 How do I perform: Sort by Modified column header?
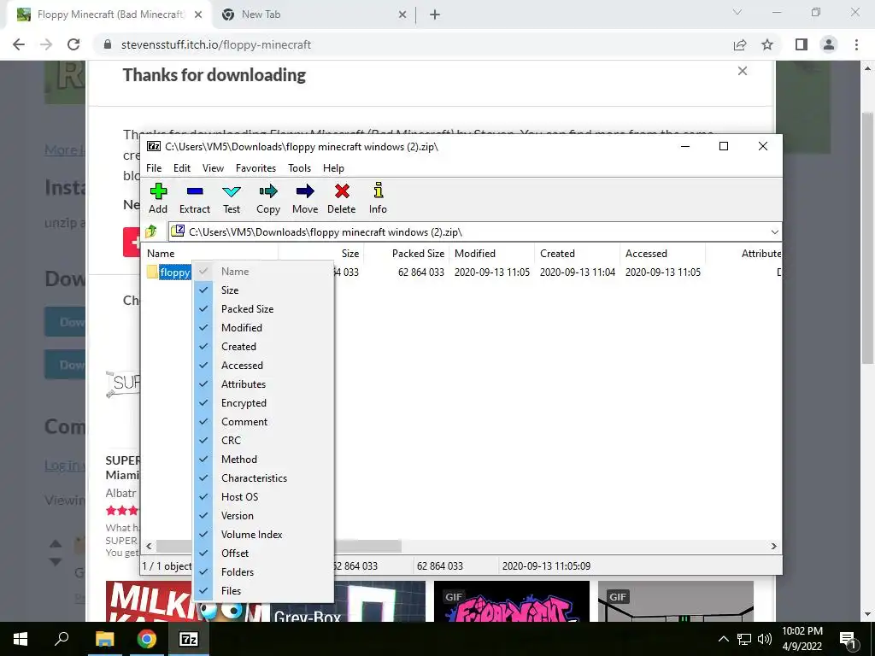point(491,253)
